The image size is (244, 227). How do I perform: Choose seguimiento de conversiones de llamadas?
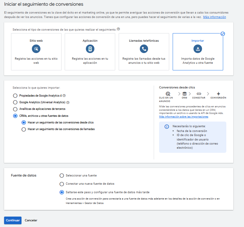tap(24, 129)
